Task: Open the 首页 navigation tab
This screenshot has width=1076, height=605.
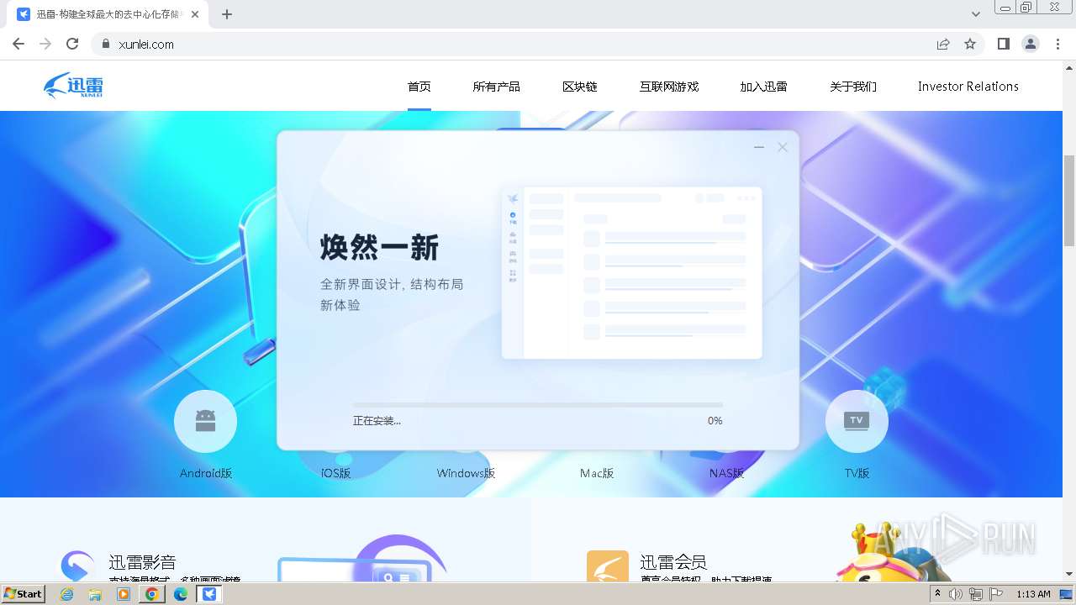Action: tap(419, 87)
